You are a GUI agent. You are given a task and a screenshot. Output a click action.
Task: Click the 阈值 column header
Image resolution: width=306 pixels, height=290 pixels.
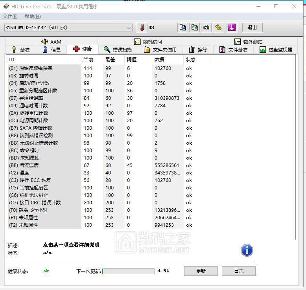[x=138, y=60]
